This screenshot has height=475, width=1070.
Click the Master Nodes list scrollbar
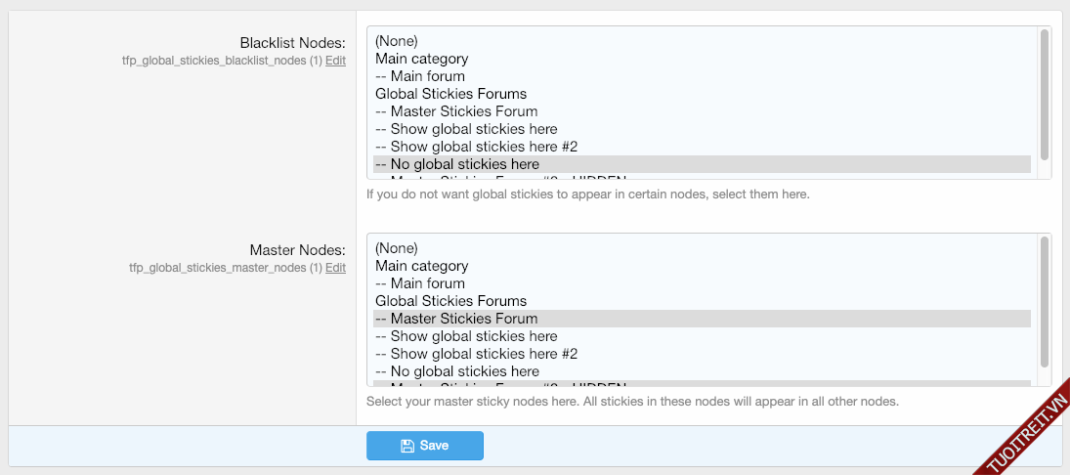1045,302
